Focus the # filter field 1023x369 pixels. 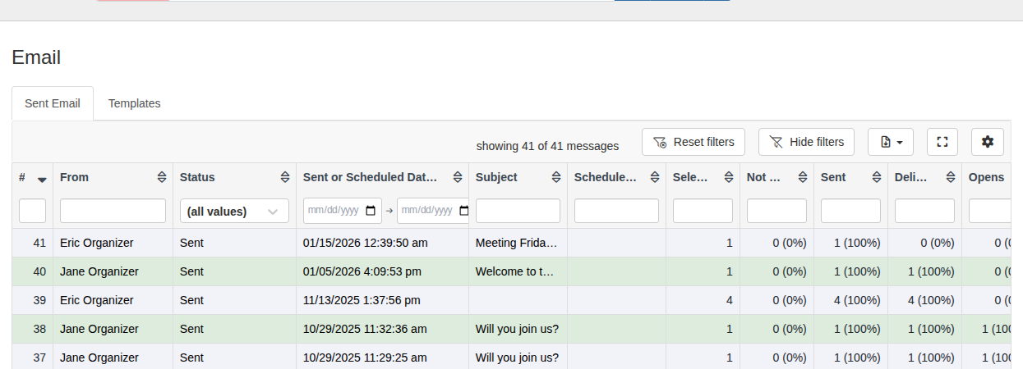click(x=32, y=211)
